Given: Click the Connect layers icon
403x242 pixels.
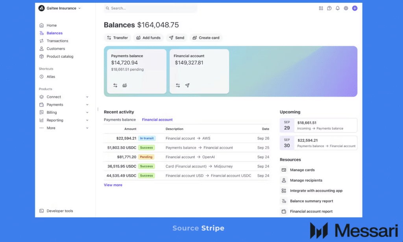Looking at the screenshot, I should click(41, 97).
